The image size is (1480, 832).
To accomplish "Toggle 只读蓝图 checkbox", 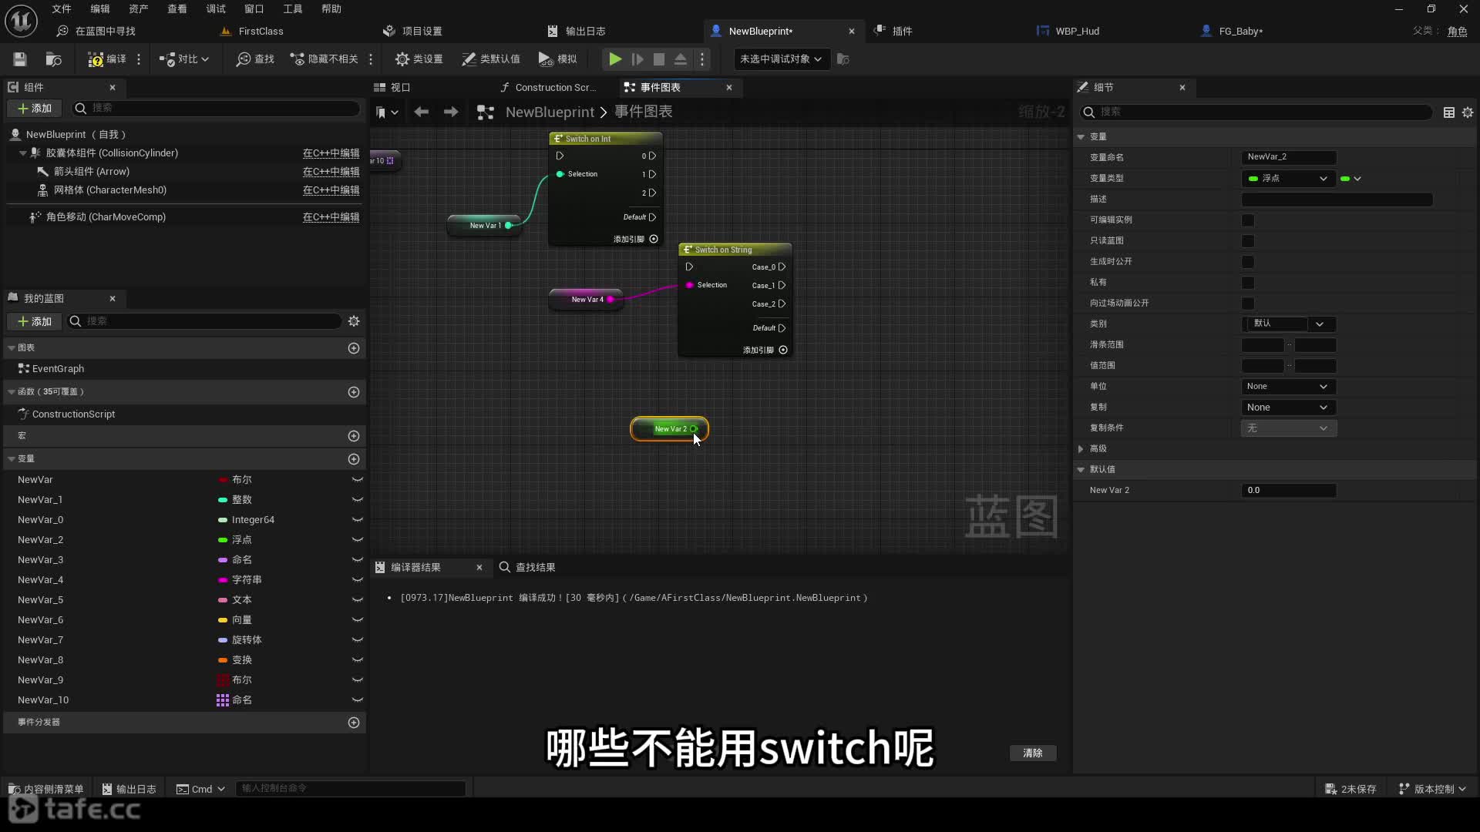I will (x=1248, y=241).
